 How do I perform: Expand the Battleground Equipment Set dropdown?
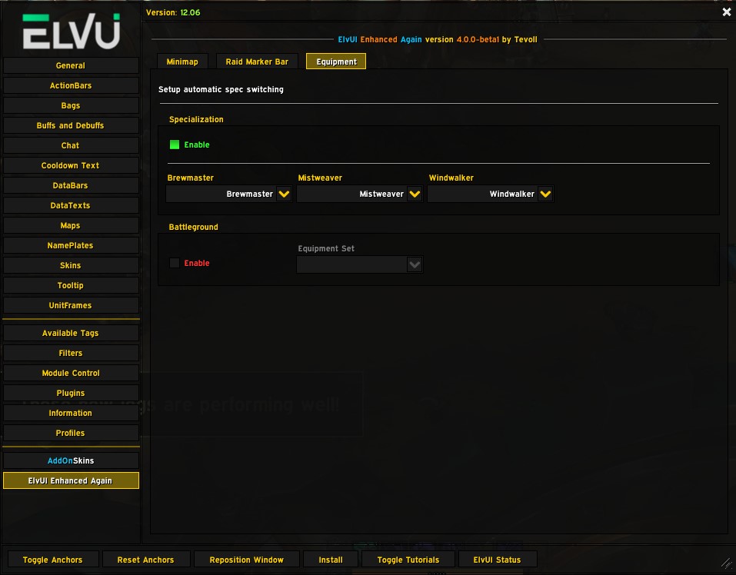[x=415, y=264]
